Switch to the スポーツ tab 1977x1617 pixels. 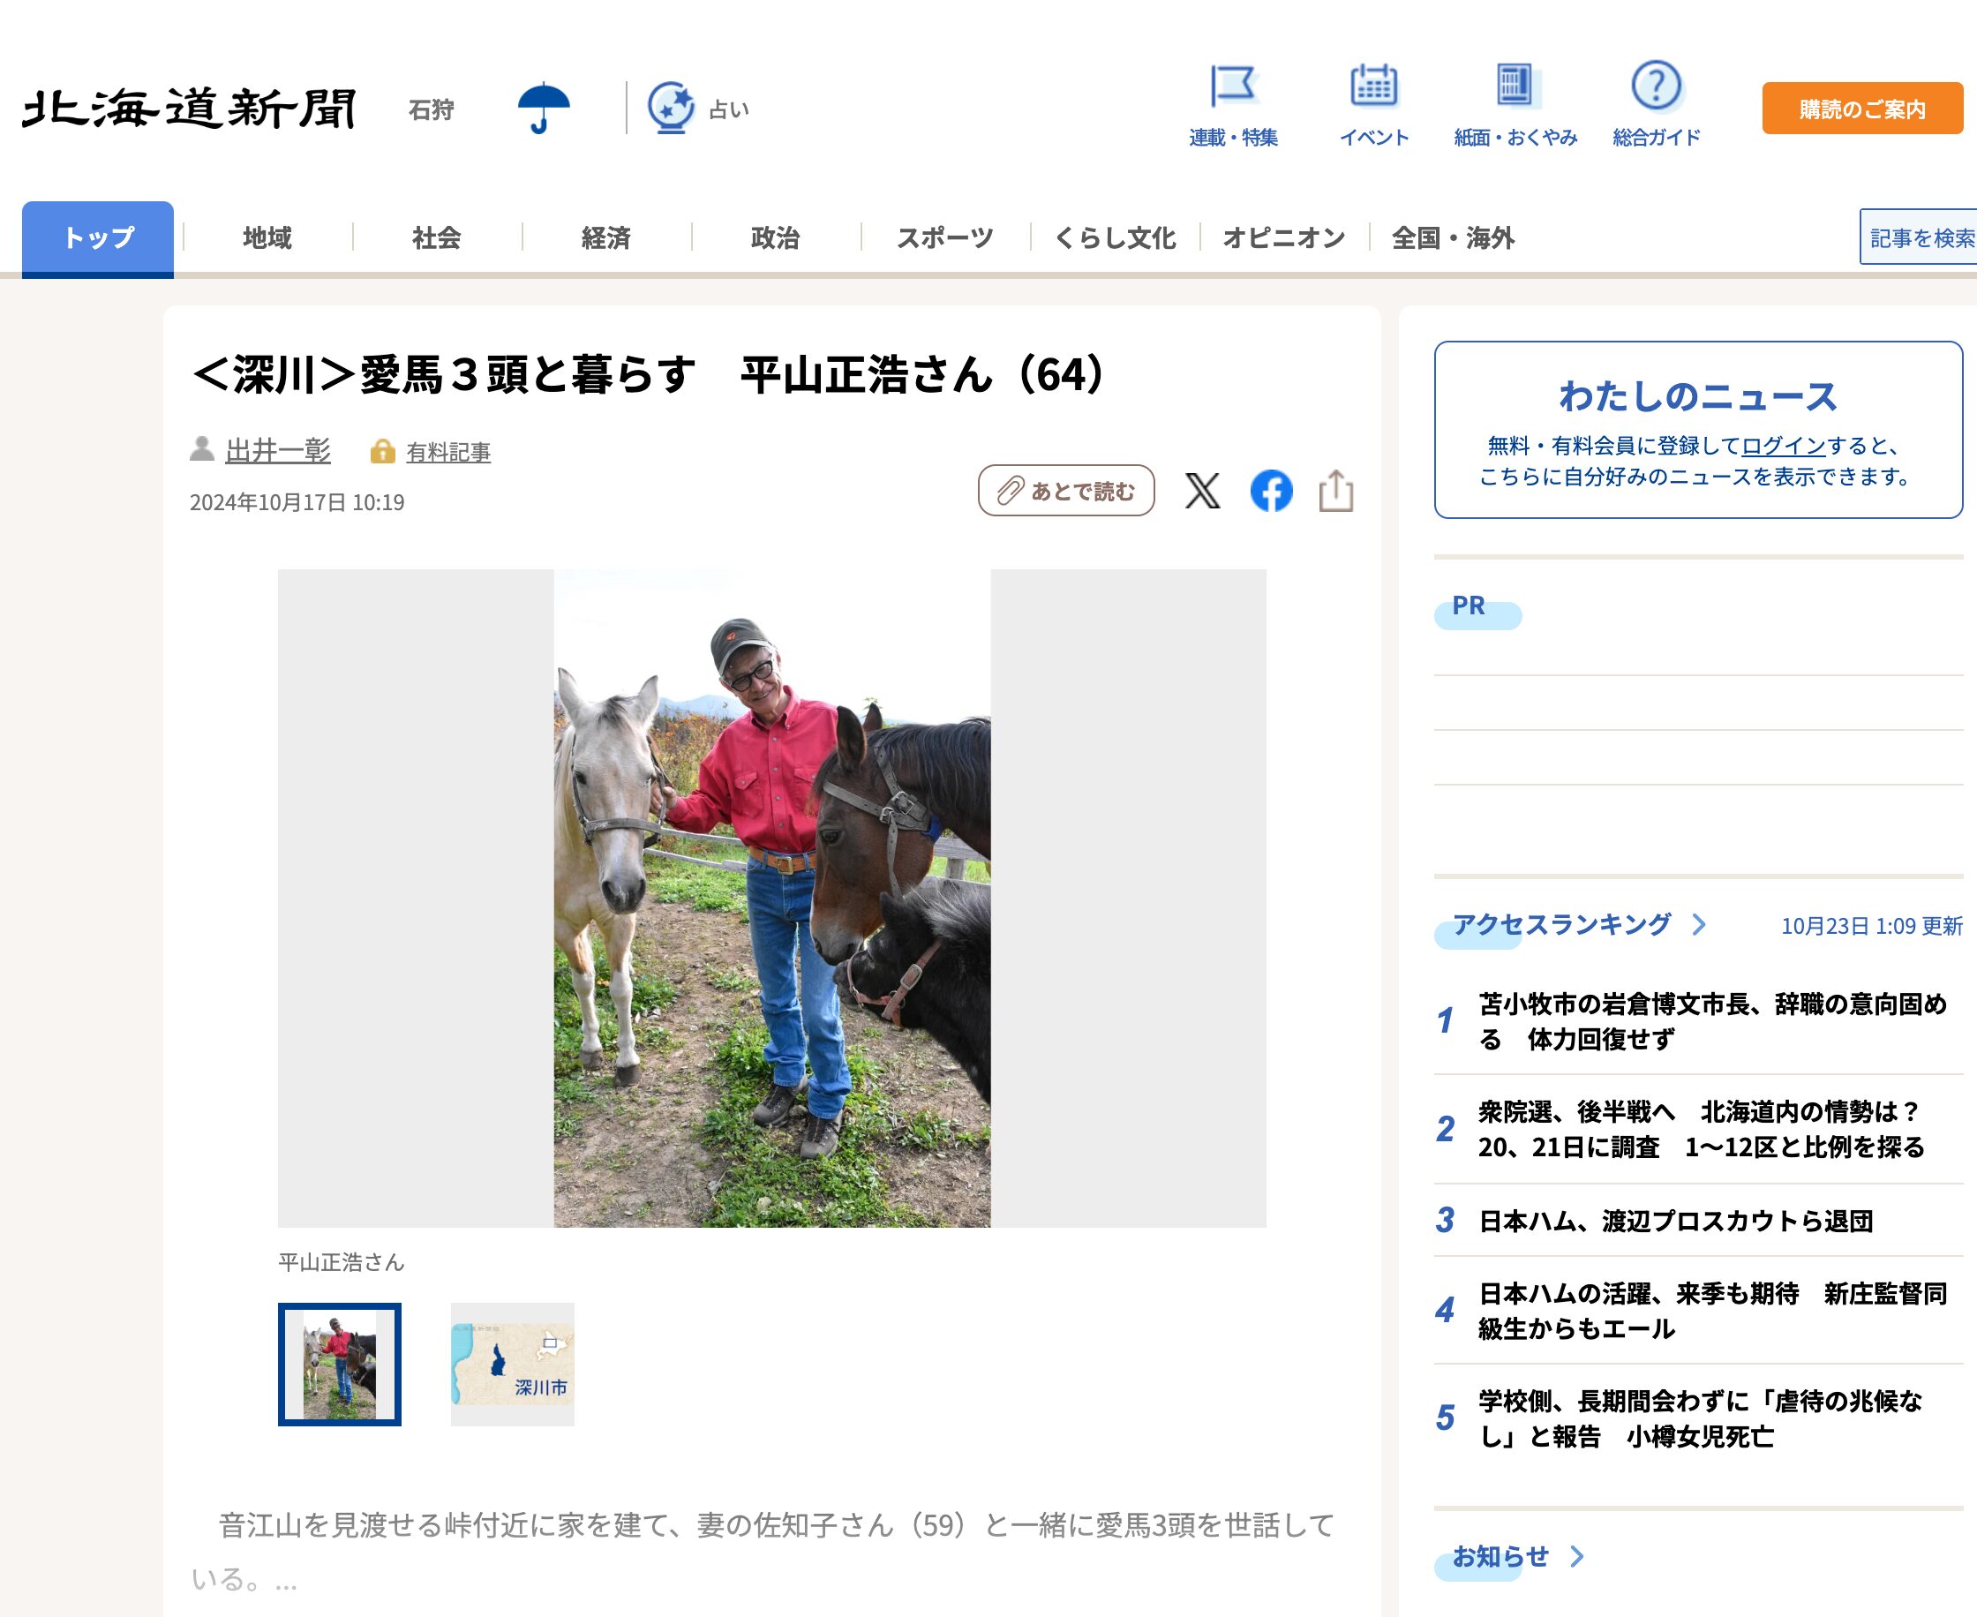pyautogui.click(x=944, y=238)
